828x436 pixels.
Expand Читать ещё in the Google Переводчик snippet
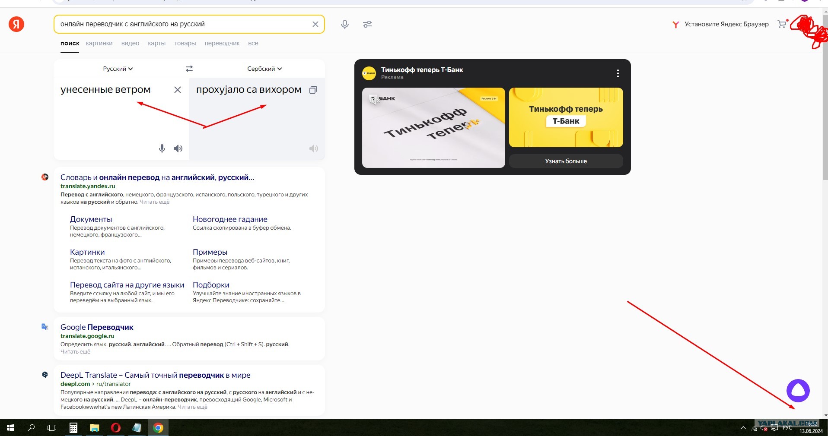76,352
